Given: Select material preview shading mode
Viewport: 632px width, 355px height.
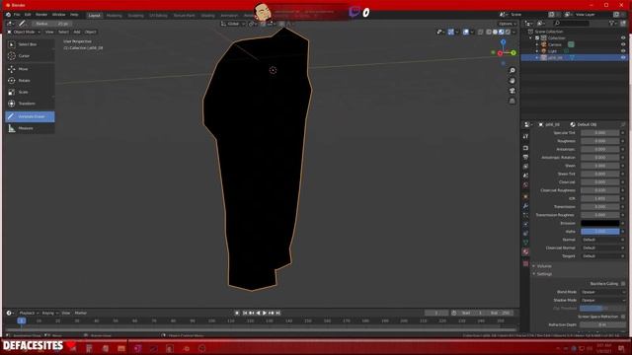Looking at the screenshot, I should point(502,32).
